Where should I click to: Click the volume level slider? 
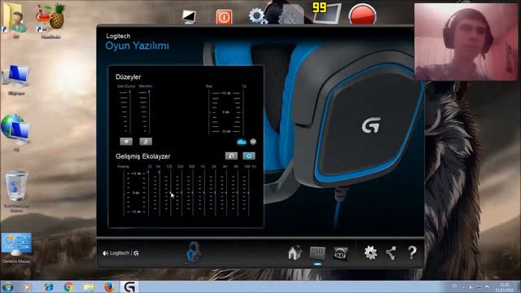[x=129, y=112]
